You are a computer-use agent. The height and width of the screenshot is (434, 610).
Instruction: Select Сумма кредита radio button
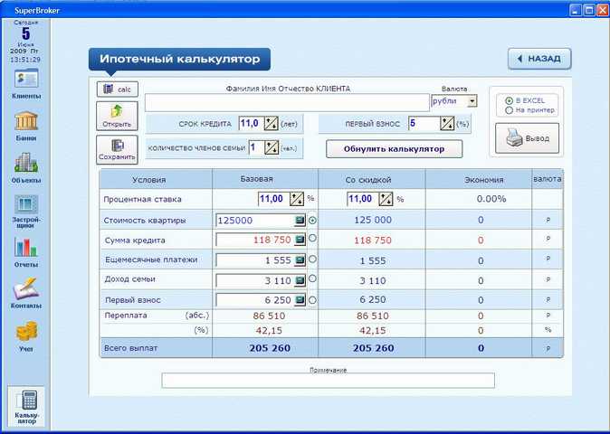pyautogui.click(x=312, y=238)
